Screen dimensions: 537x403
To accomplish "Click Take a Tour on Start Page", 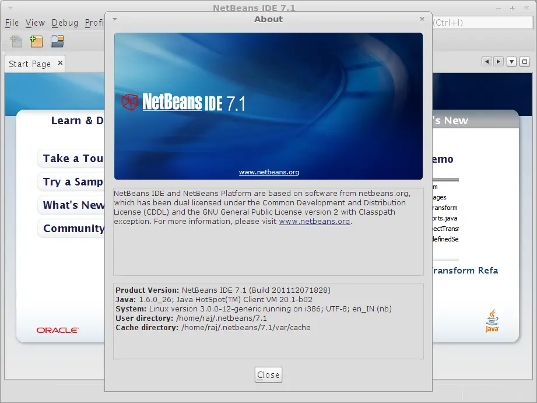I will (72, 158).
